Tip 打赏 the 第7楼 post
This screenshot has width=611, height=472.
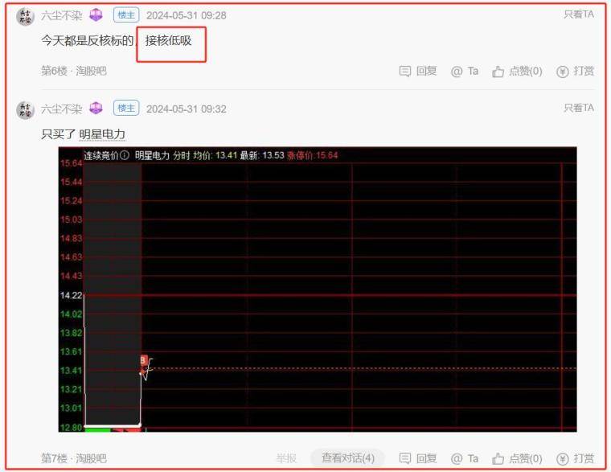575,458
